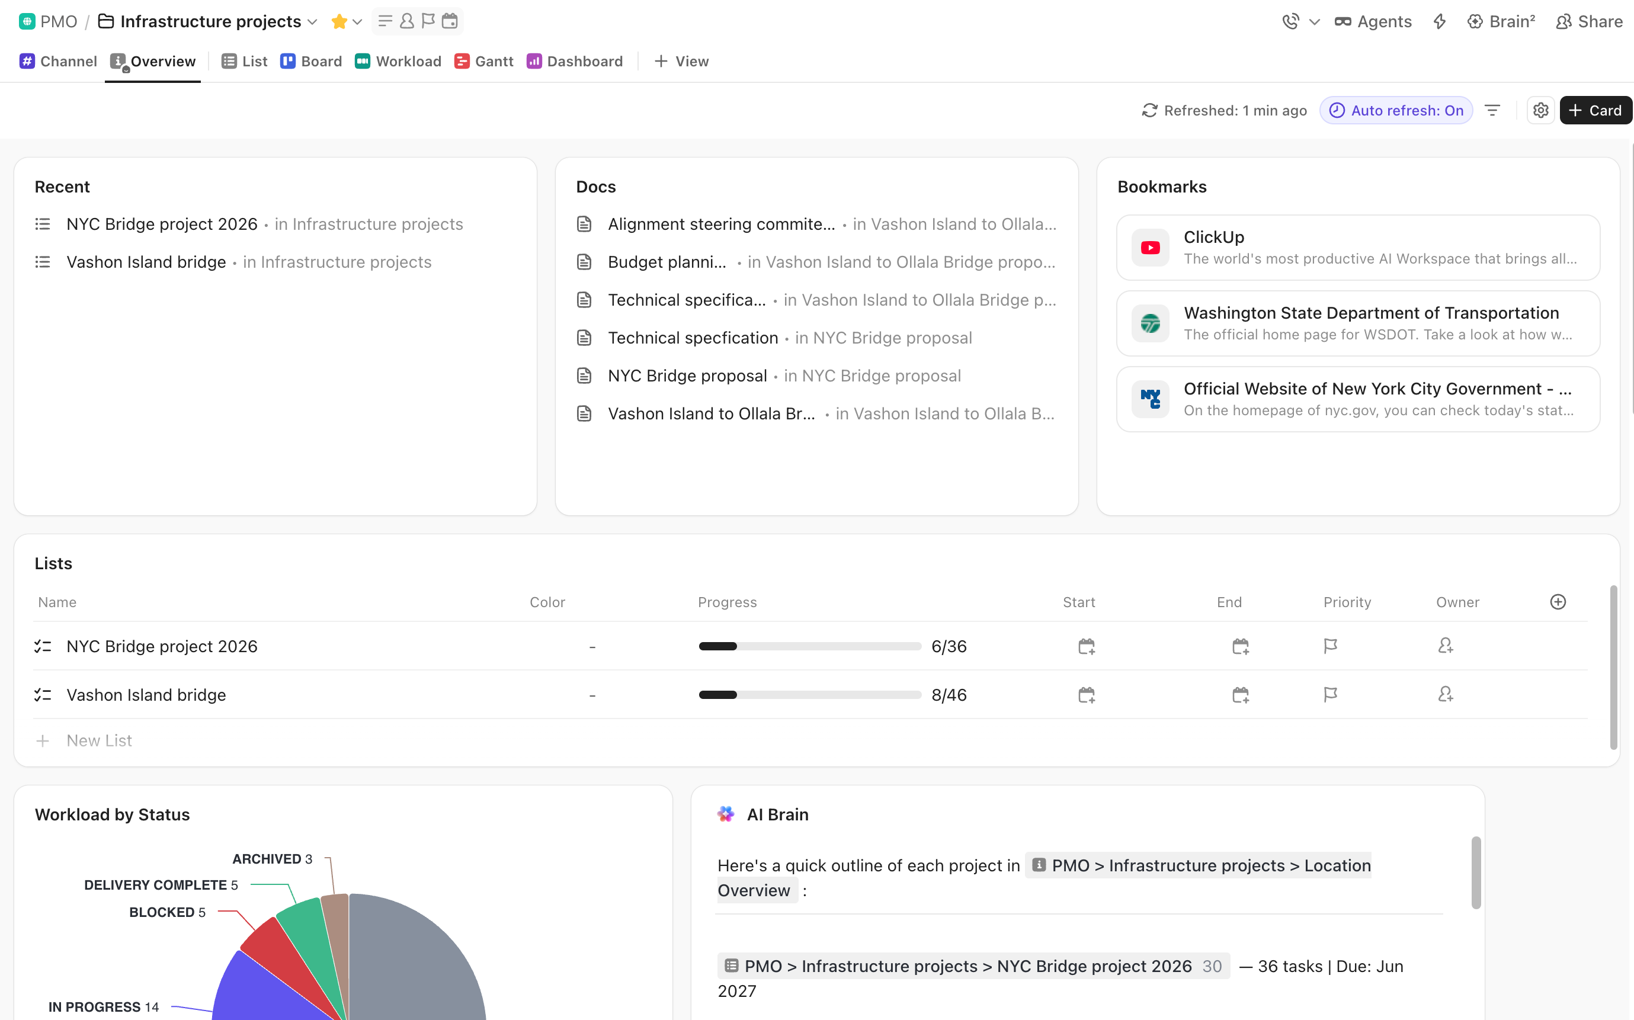Click the NYC logo icon

[1151, 399]
